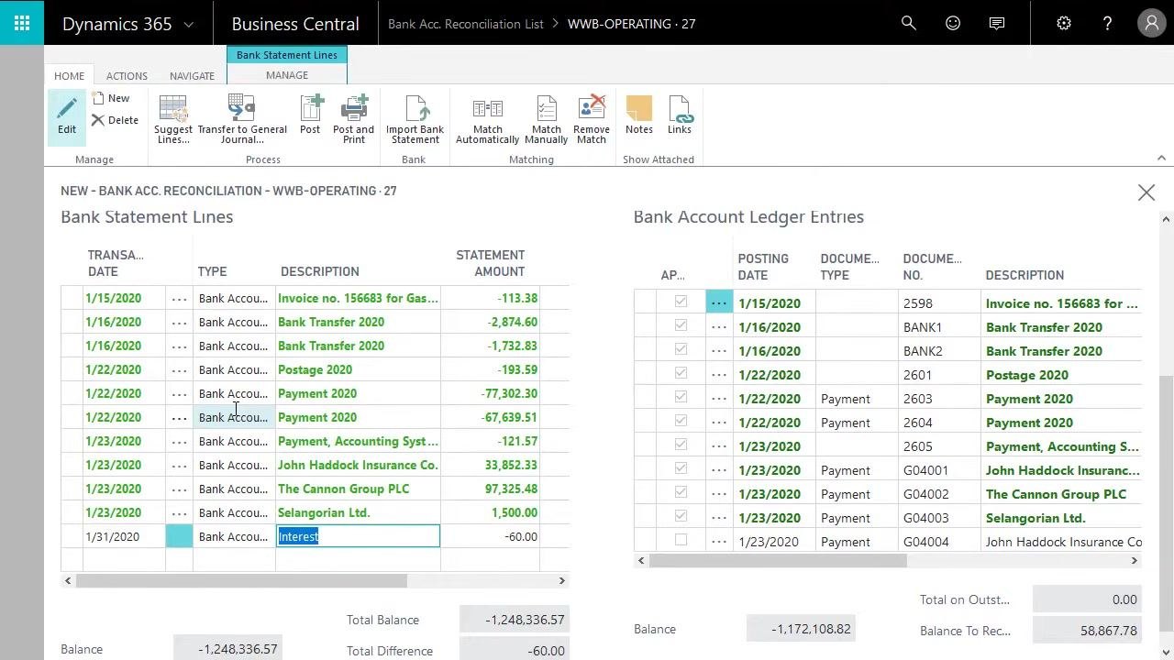
Task: Click New in the Manage group
Action: click(x=111, y=98)
